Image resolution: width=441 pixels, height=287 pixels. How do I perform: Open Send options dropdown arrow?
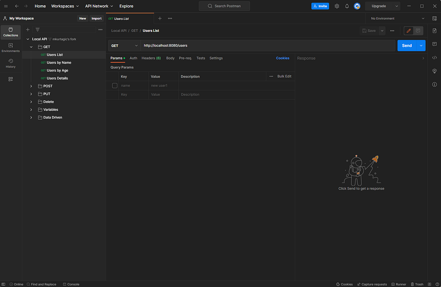(421, 46)
